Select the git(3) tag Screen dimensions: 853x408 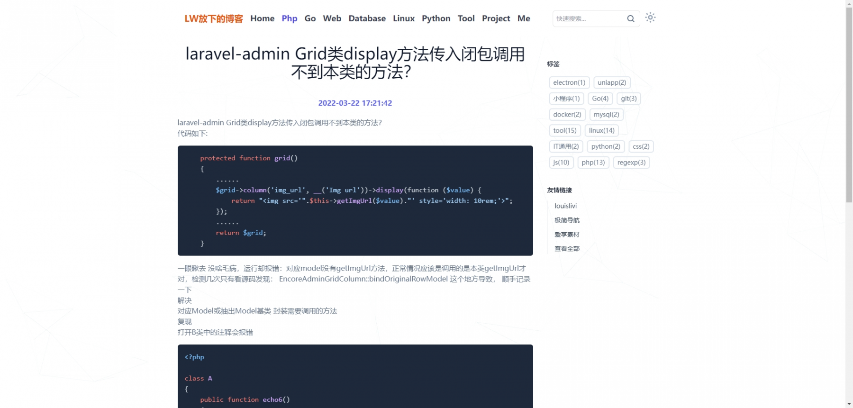tap(629, 99)
